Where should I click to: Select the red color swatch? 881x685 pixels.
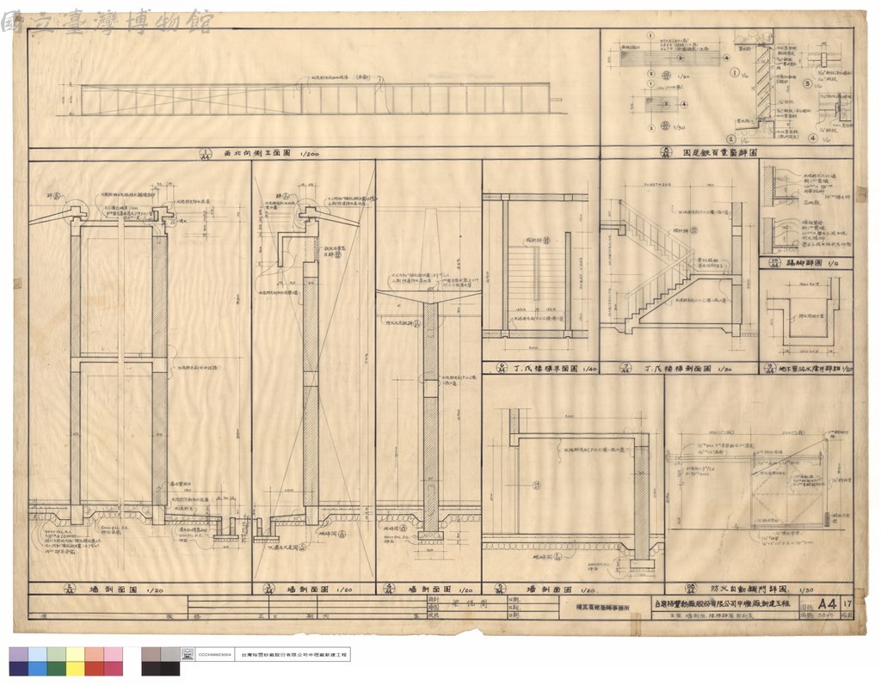point(94,668)
